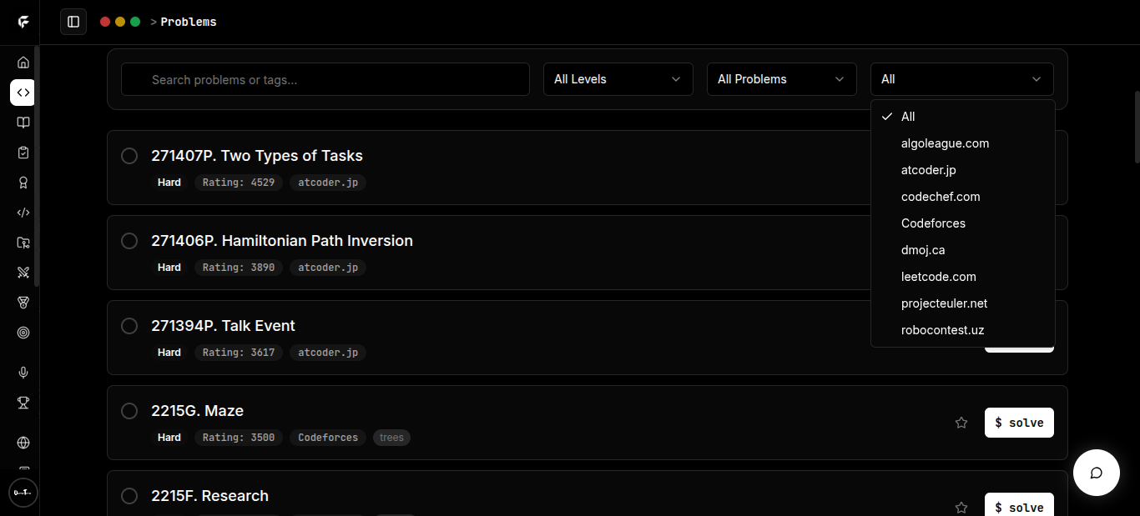Toggle the status circle for Hamiltonian Path Inversion
This screenshot has width=1140, height=516.
pyautogui.click(x=129, y=241)
